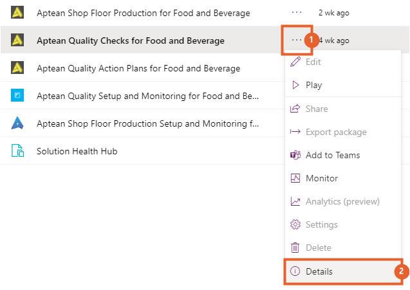Open Aptean Quality Action Plans for Food and Beverage
This screenshot has height=290, width=410.
point(138,68)
